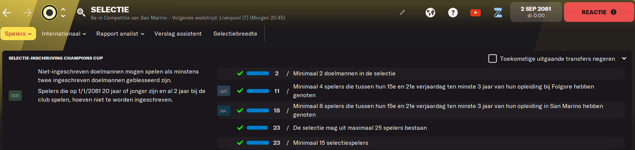635x150 pixels.
Task: Open the Selectiebreedte tab
Action: click(235, 34)
